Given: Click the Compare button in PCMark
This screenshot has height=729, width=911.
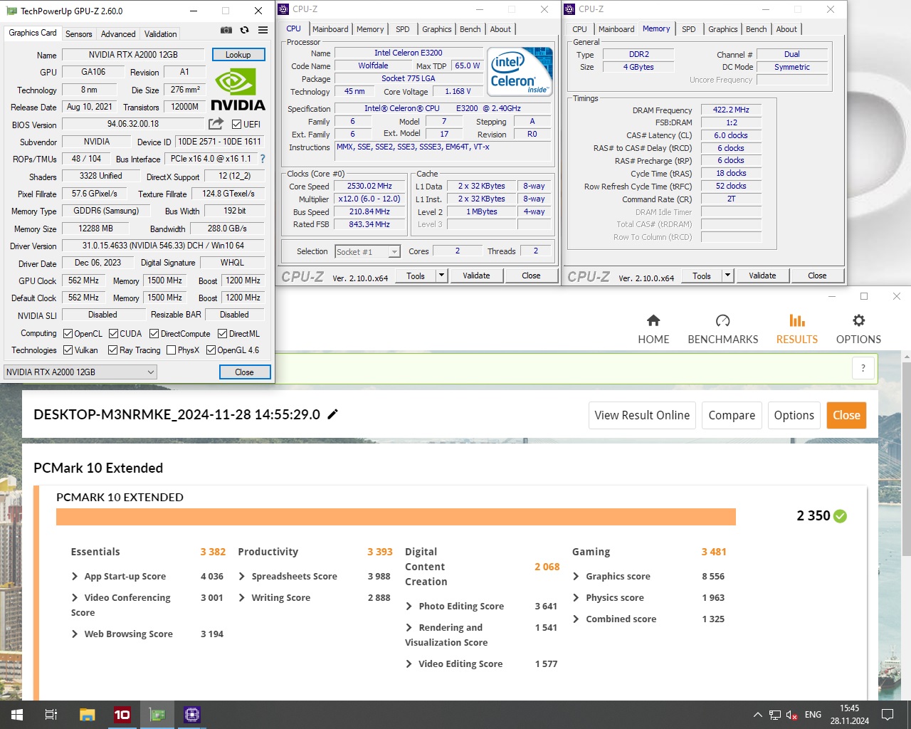Looking at the screenshot, I should pyautogui.click(x=732, y=415).
